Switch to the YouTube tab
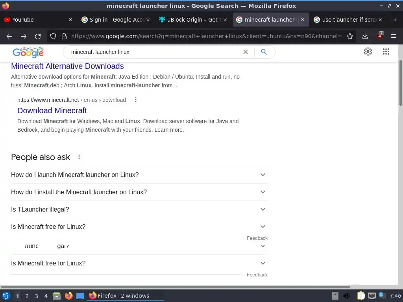 point(39,20)
